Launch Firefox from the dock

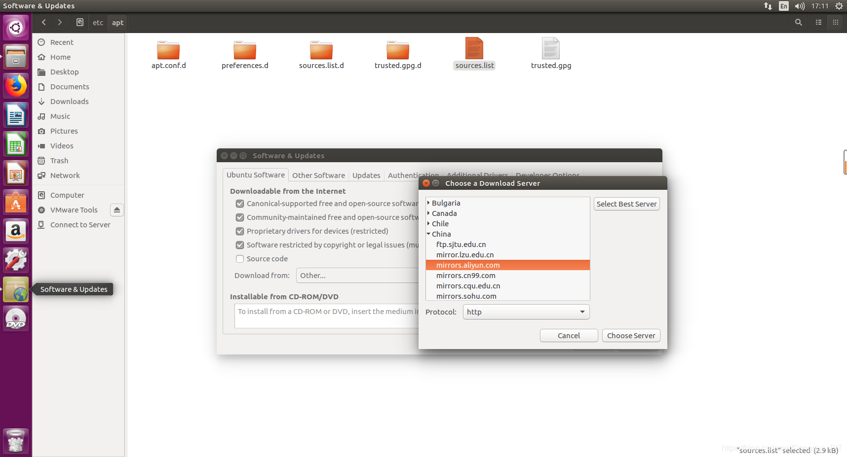16,86
